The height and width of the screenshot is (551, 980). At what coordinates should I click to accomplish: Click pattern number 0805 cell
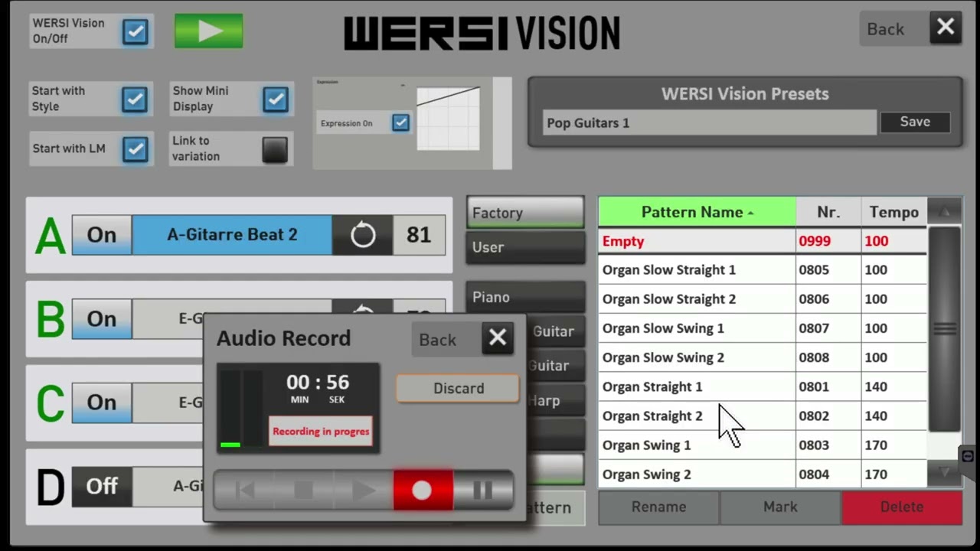pos(828,270)
